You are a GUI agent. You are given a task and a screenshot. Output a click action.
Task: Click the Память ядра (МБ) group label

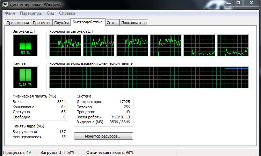tap(28, 126)
